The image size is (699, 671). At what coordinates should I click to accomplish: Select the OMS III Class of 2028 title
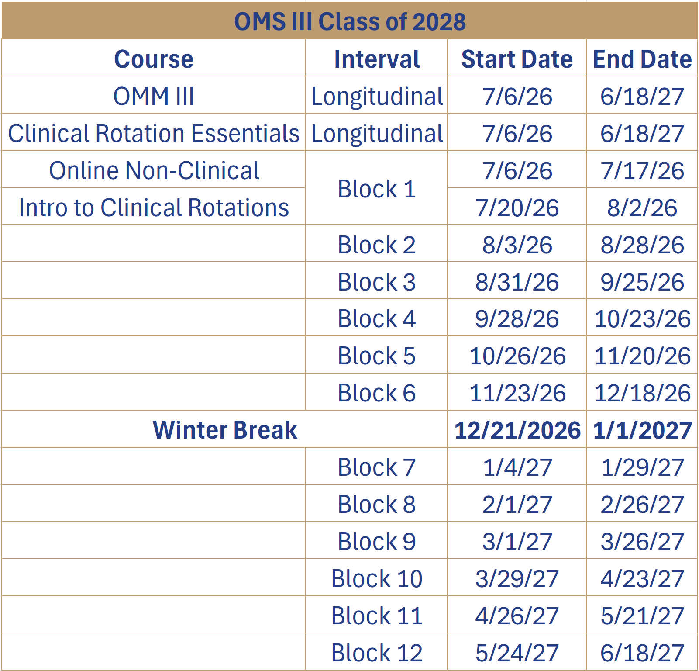point(350,21)
